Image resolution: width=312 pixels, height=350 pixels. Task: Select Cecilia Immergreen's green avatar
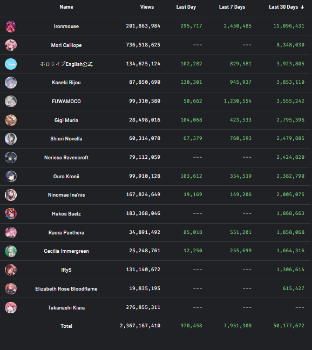[11, 251]
